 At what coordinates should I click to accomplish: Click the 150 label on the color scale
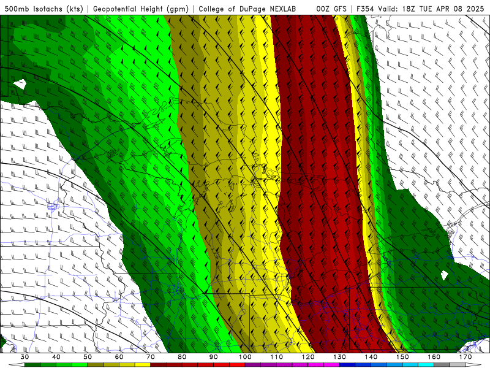pos(402,357)
